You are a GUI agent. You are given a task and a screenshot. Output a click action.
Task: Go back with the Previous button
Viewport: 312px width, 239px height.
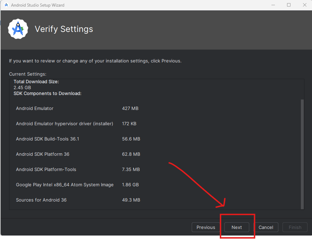tap(206, 227)
